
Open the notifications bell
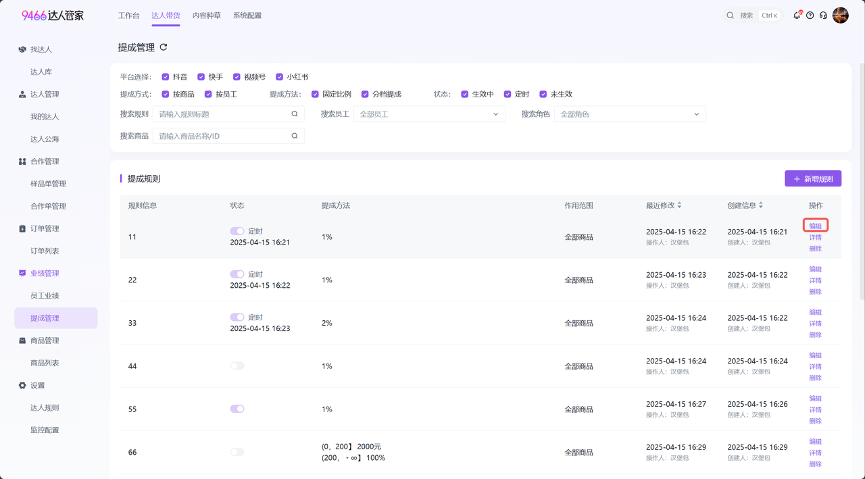coord(797,15)
